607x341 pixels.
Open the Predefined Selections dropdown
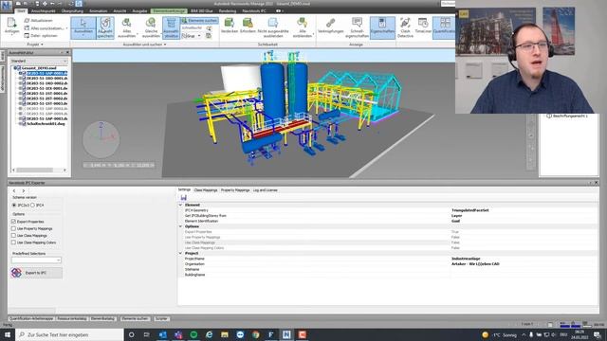36,260
